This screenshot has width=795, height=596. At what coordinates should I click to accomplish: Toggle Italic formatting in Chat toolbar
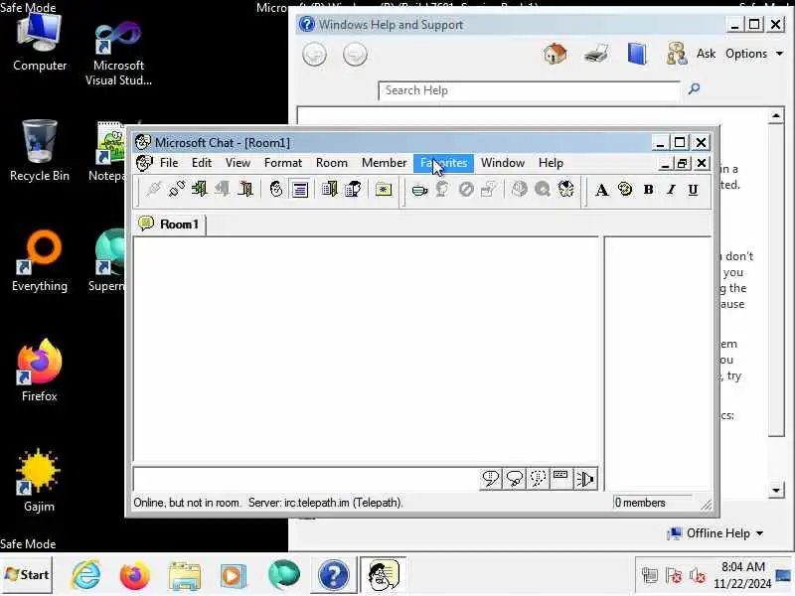671,190
